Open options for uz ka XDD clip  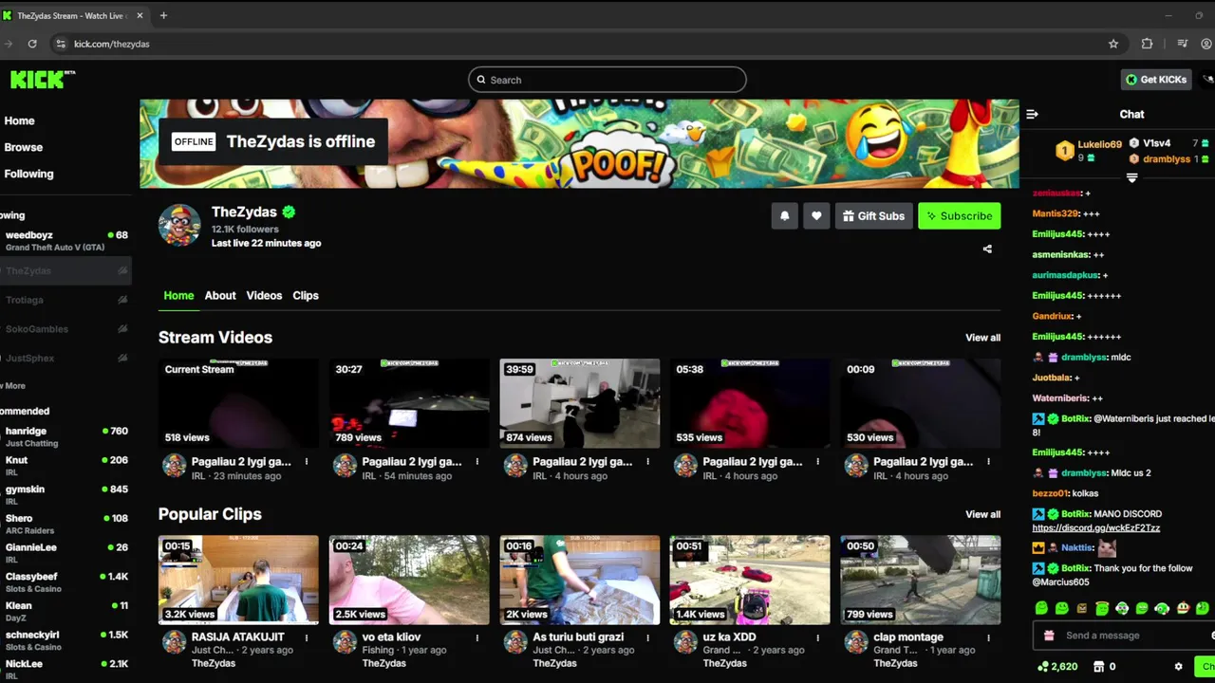(818, 637)
